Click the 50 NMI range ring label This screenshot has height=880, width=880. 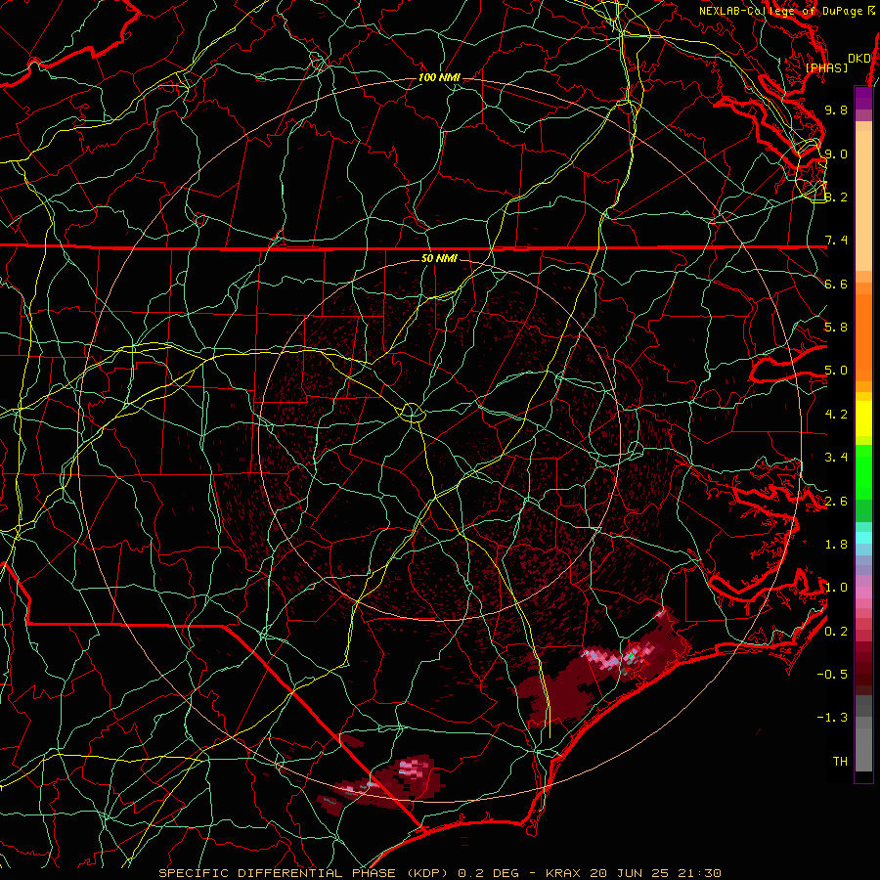pyautogui.click(x=439, y=258)
